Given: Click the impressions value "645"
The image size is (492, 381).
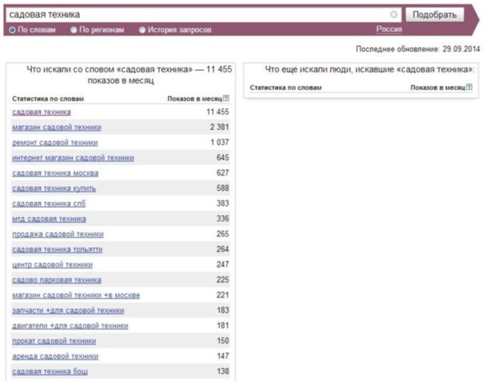Looking at the screenshot, I should [x=222, y=158].
